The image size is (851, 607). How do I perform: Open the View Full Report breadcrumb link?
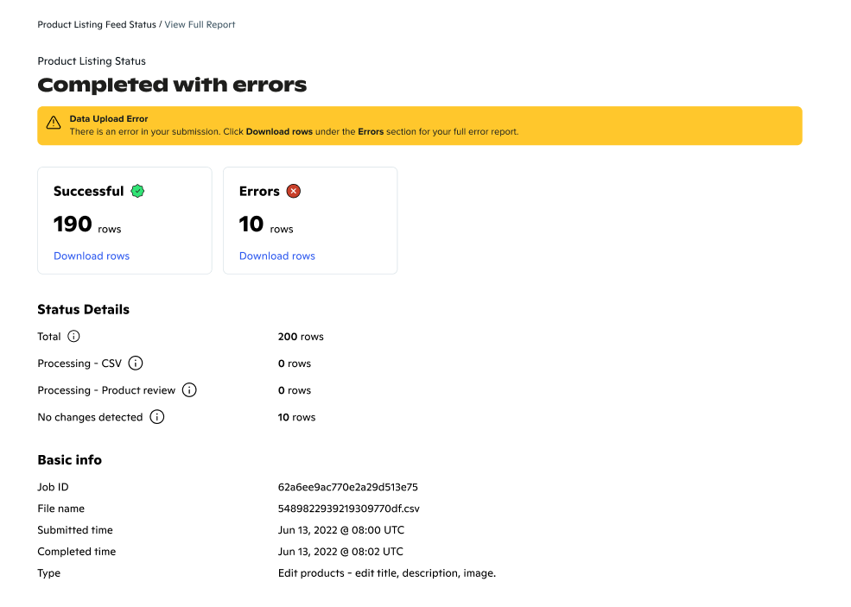click(200, 24)
